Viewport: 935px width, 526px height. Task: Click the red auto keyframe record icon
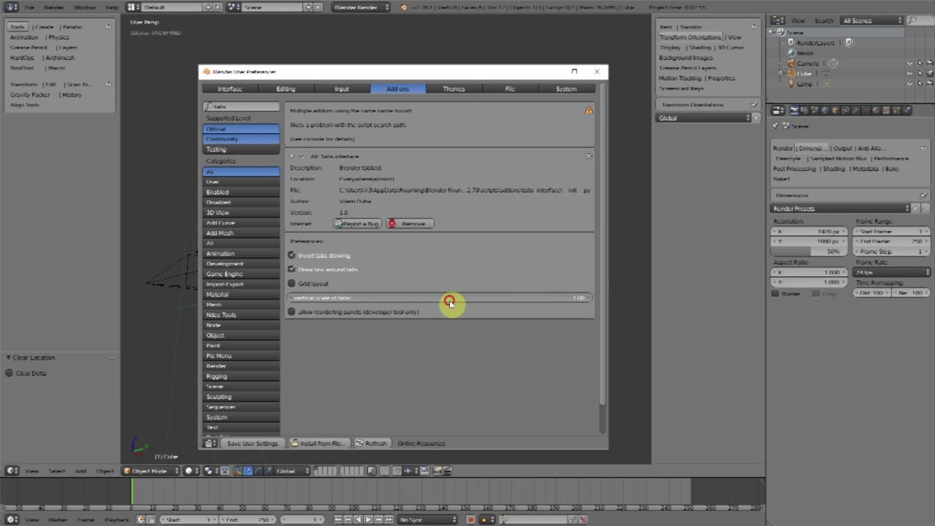pyautogui.click(x=471, y=519)
